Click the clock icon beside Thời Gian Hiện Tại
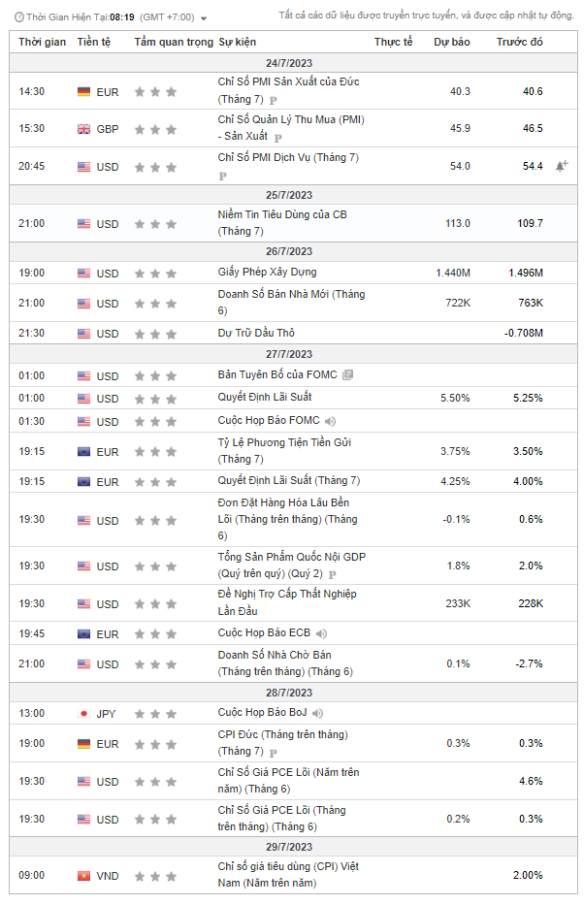This screenshot has width=584, height=905. 17,17
